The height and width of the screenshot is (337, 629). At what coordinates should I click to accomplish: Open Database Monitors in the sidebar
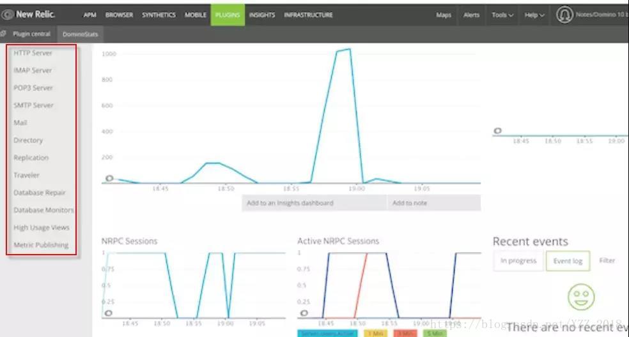[43, 210]
